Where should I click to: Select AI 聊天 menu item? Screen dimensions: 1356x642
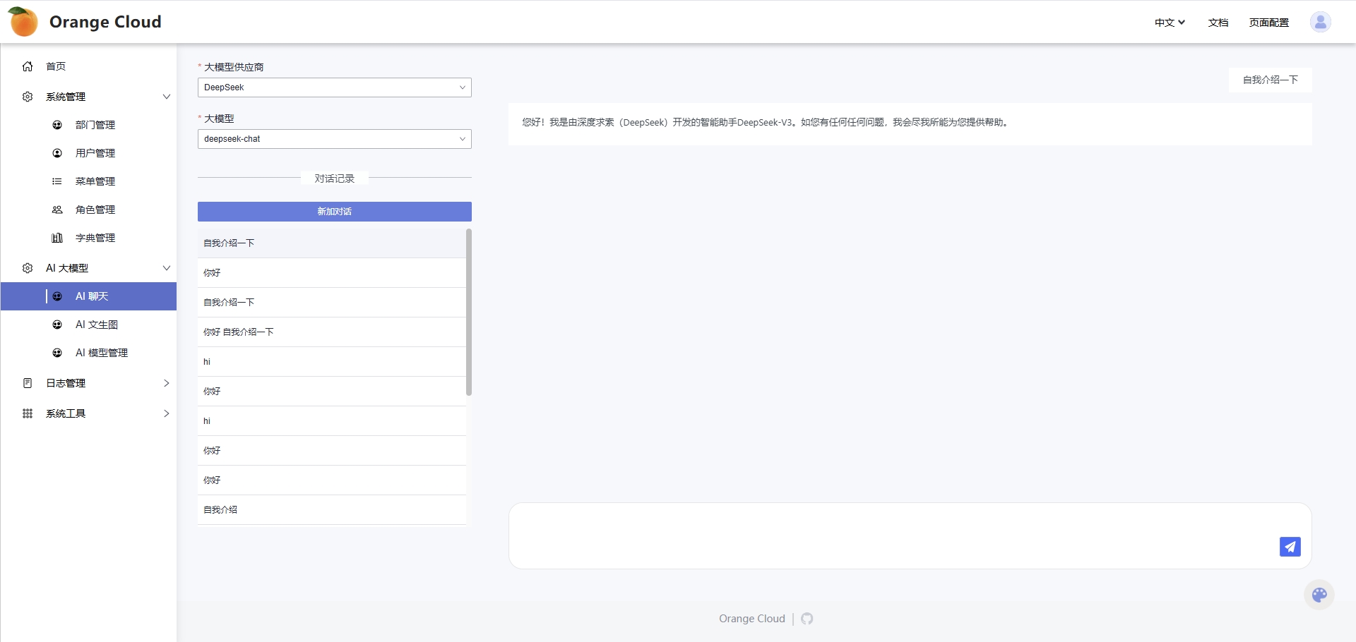pyautogui.click(x=88, y=296)
